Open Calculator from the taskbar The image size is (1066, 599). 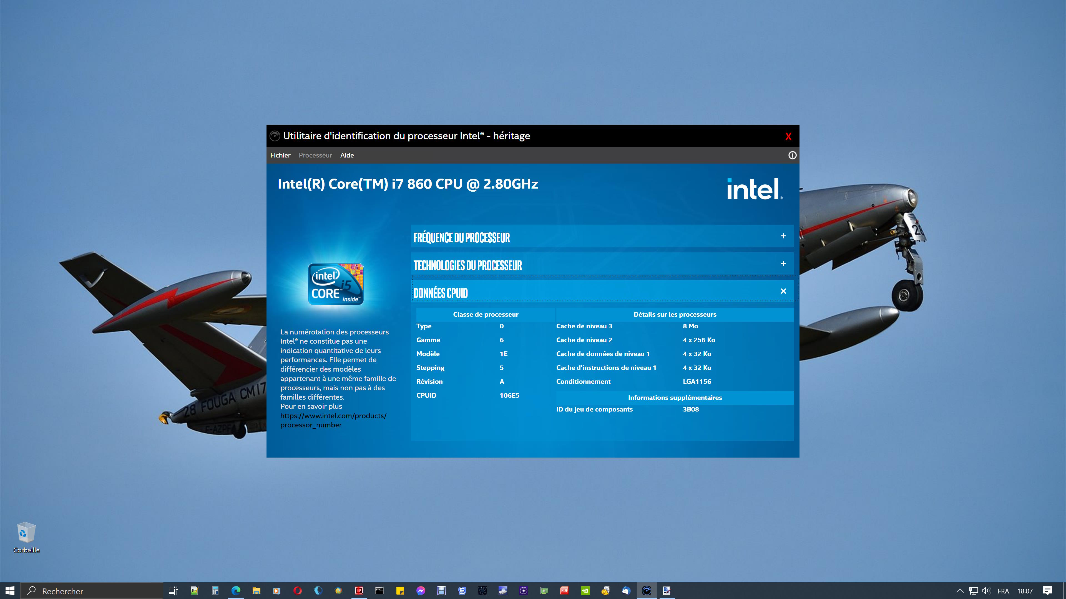(215, 591)
